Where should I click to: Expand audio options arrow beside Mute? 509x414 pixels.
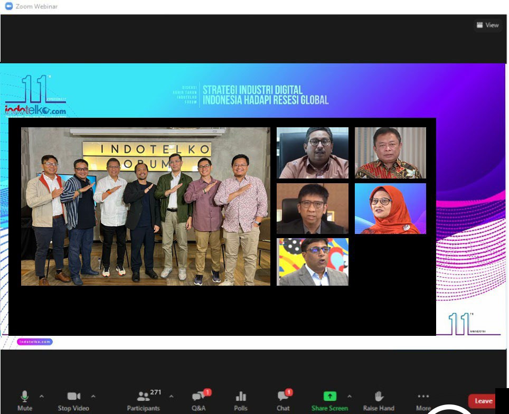tap(42, 396)
